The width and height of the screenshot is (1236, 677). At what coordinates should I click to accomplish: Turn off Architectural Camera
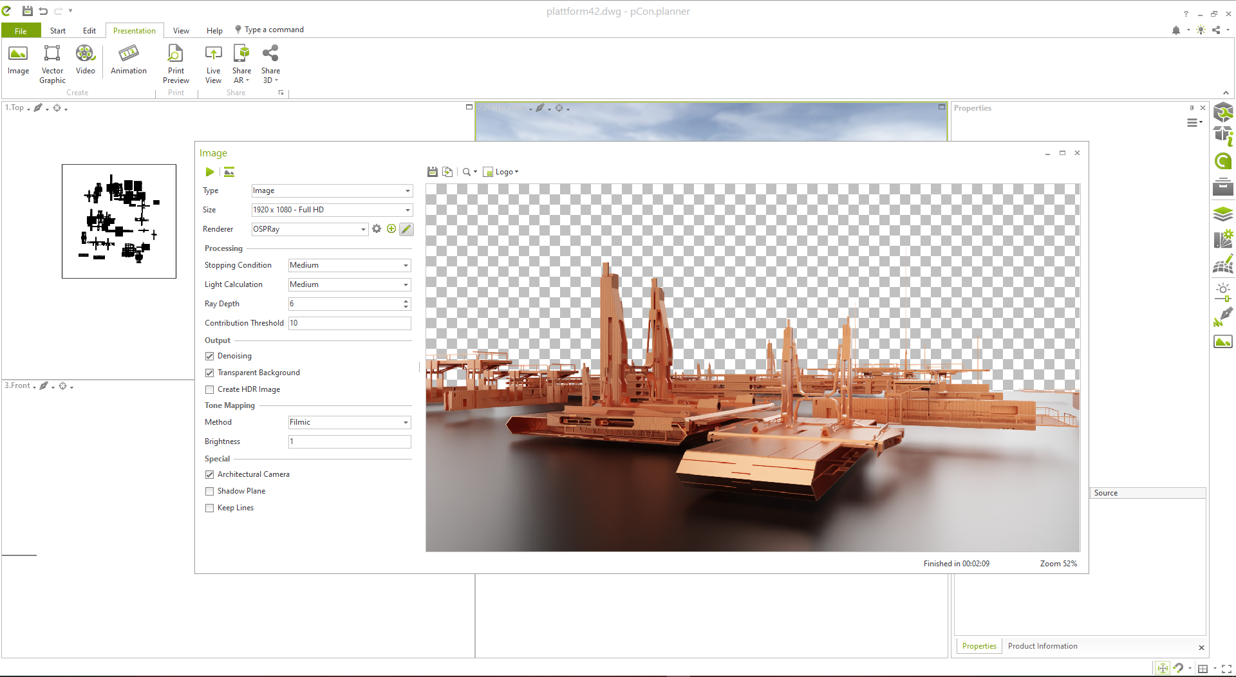click(x=209, y=474)
